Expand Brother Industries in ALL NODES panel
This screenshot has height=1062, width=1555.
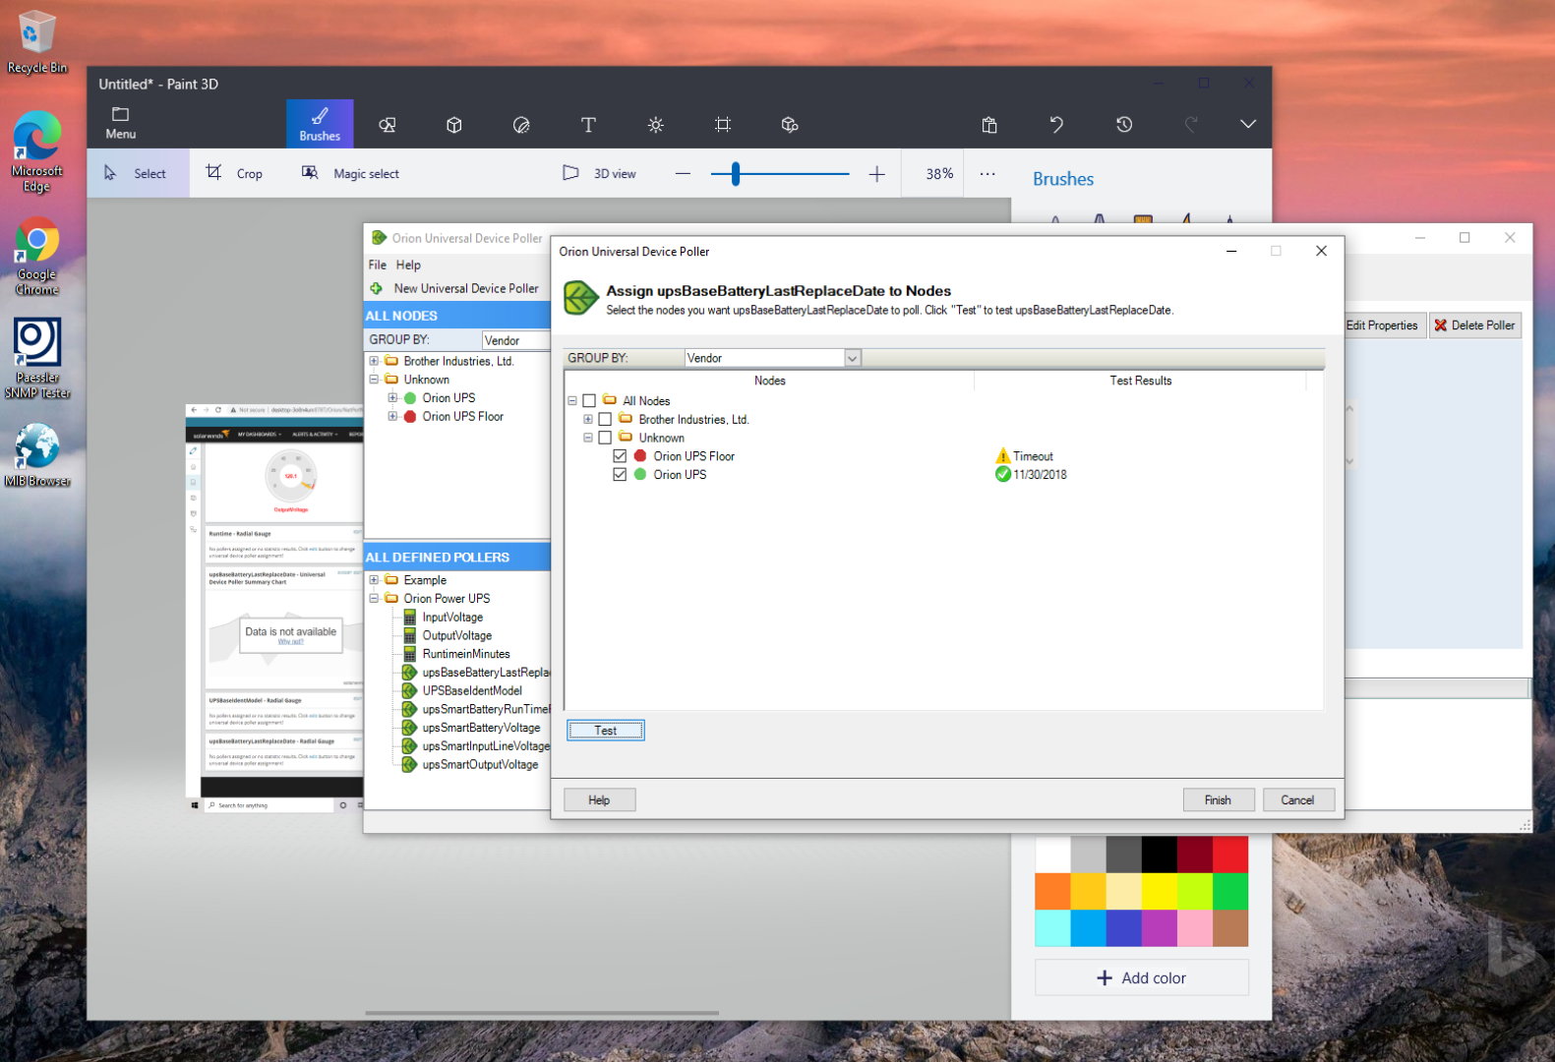pyautogui.click(x=374, y=361)
